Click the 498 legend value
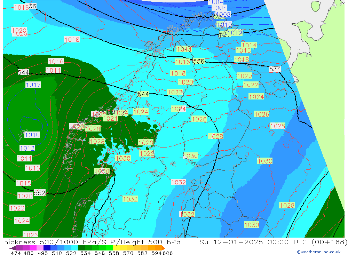 coord(42,253)
